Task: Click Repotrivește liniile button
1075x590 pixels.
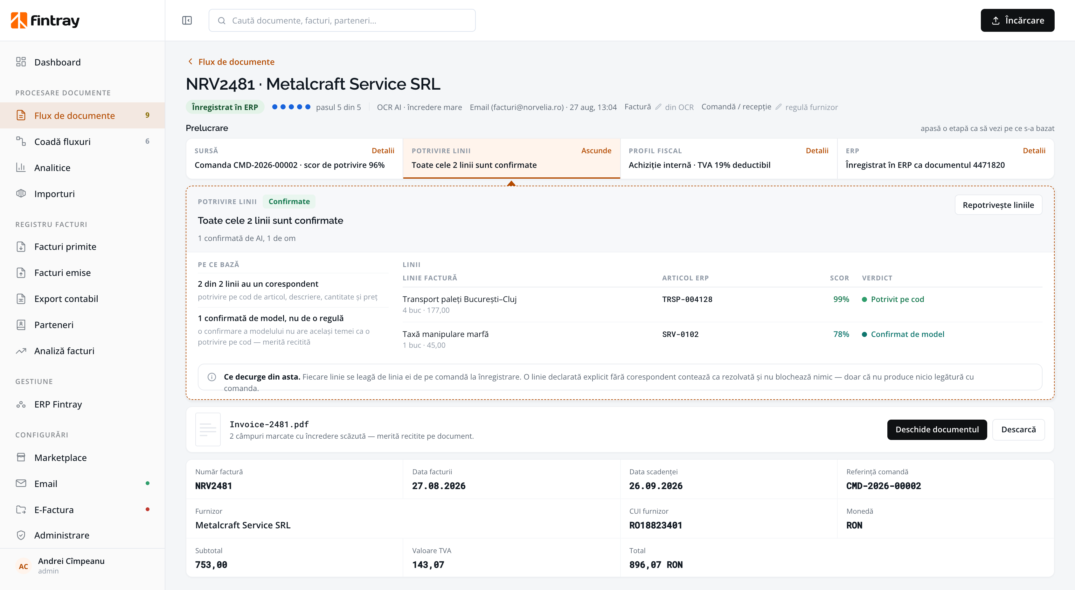Action: point(998,205)
